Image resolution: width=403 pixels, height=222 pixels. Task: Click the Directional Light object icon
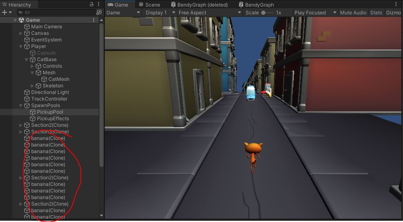point(27,92)
